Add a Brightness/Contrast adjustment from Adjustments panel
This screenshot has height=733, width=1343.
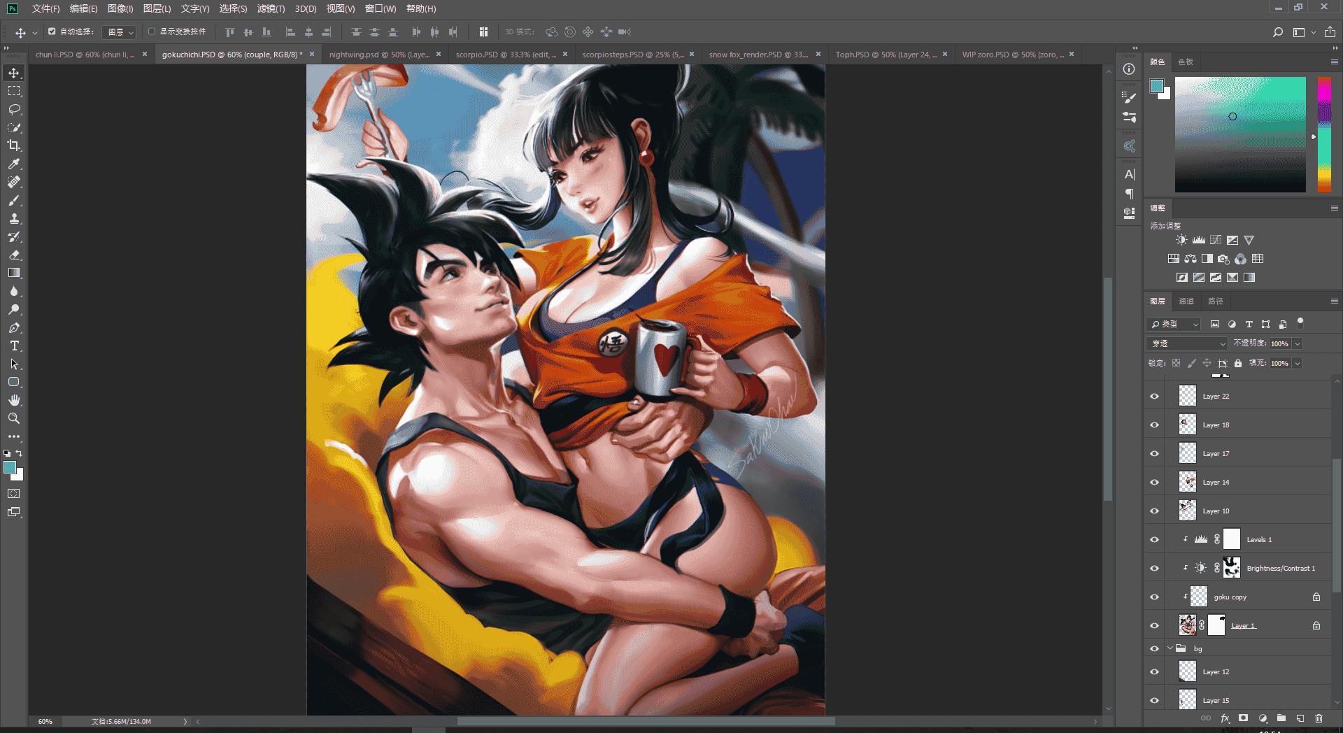(1181, 240)
